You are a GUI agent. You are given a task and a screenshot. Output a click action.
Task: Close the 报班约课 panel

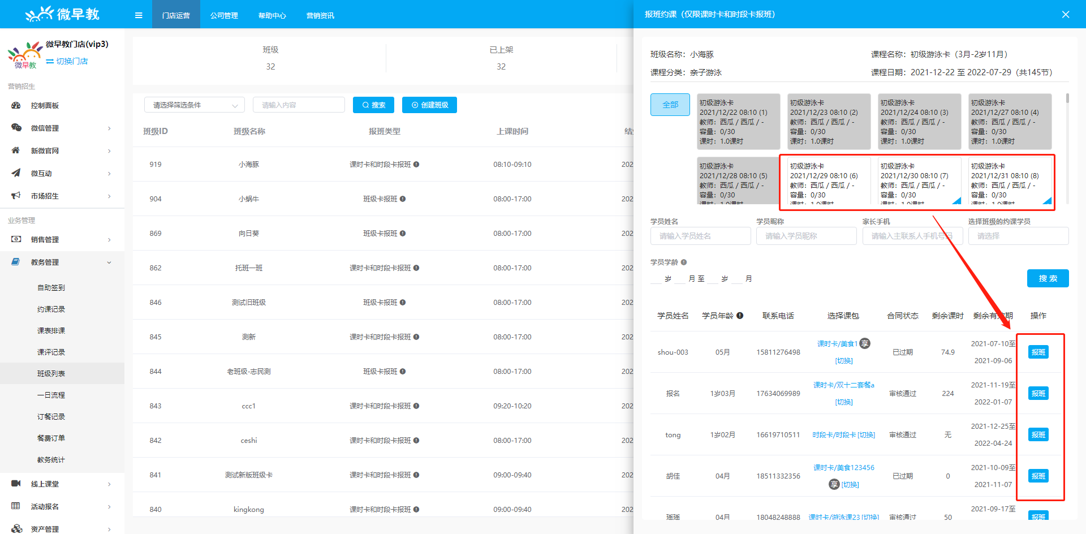coord(1066,15)
